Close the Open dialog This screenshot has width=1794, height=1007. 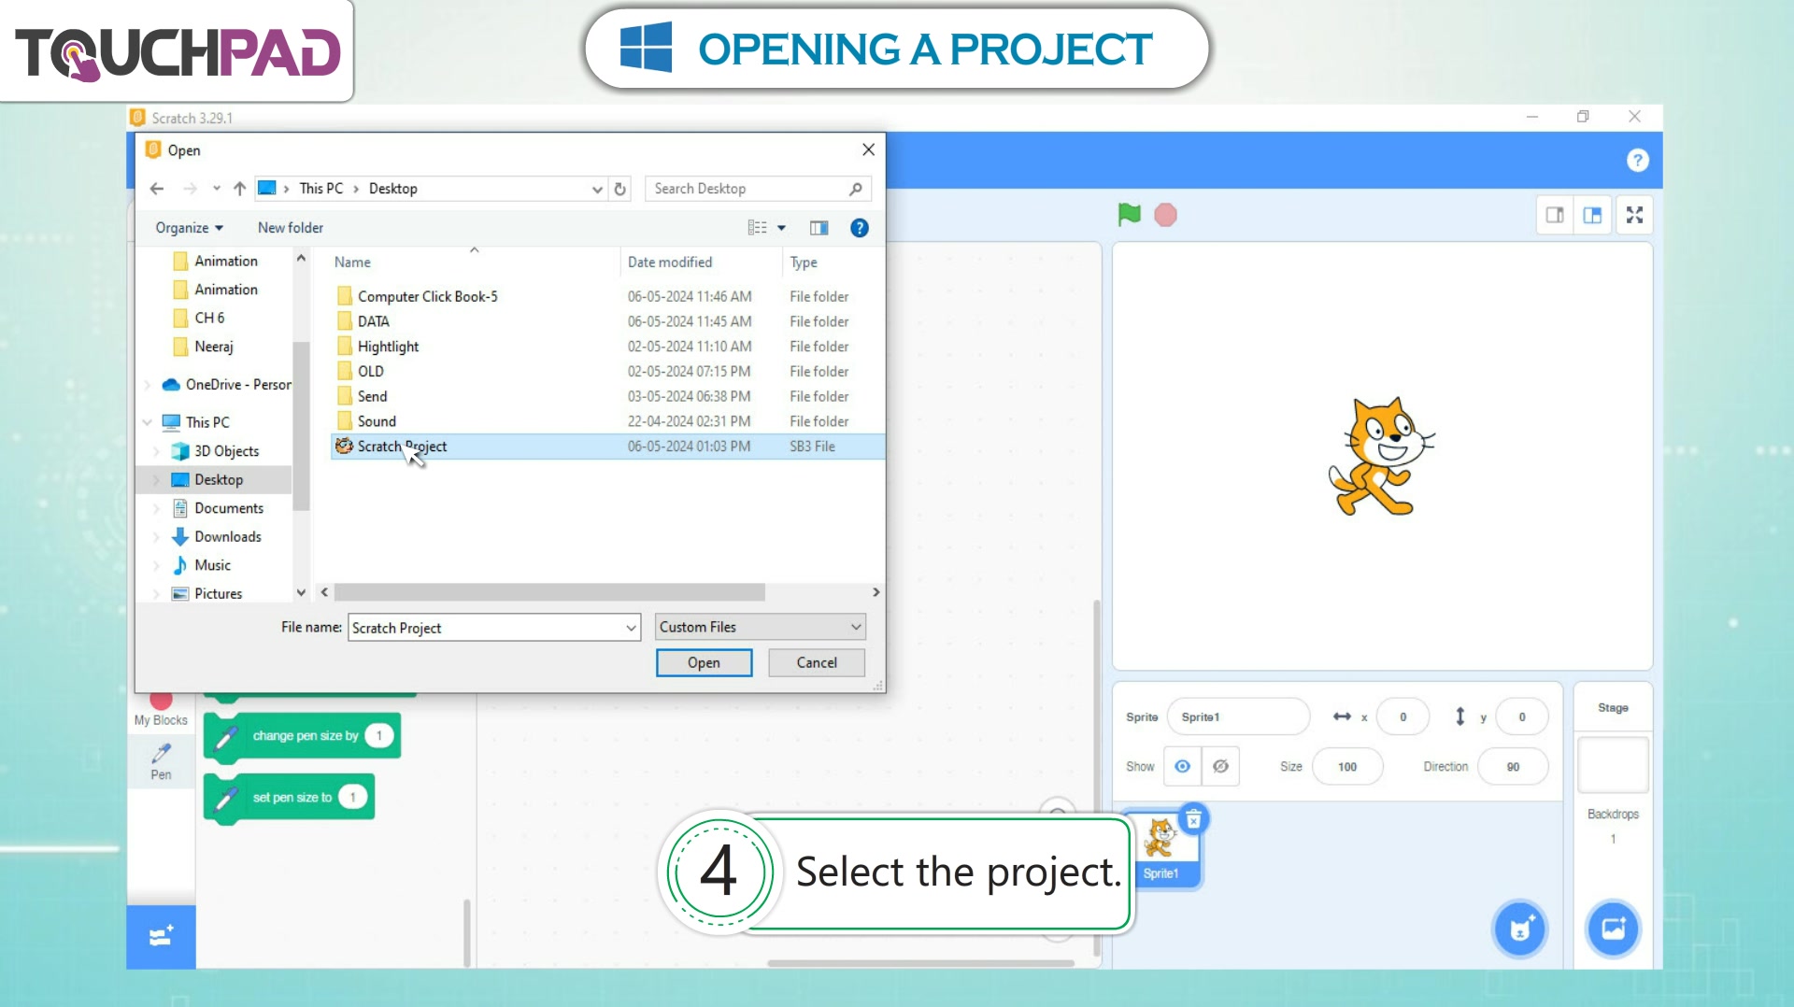click(x=868, y=149)
